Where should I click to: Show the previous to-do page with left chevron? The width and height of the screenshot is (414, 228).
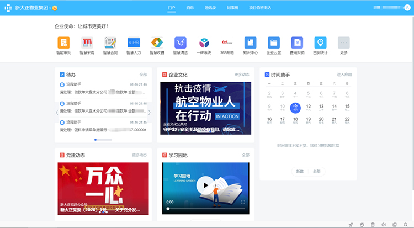point(57,112)
